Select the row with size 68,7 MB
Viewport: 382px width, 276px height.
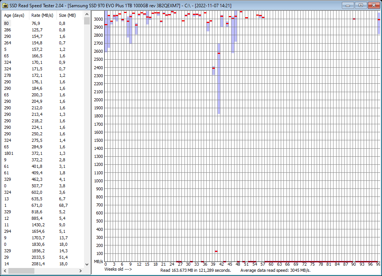click(x=38, y=205)
